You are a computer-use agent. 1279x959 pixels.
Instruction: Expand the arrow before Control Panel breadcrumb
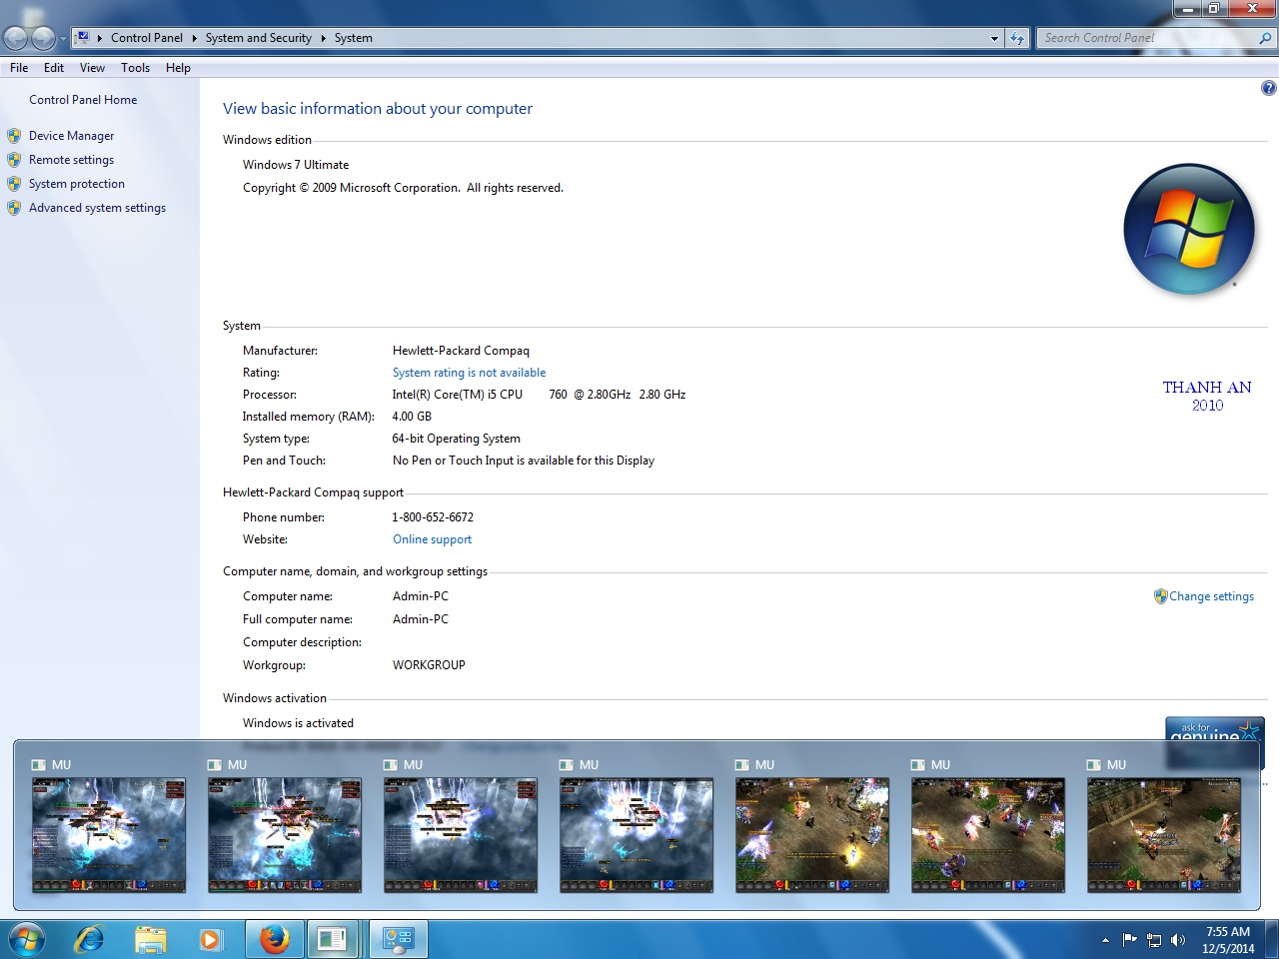point(100,38)
